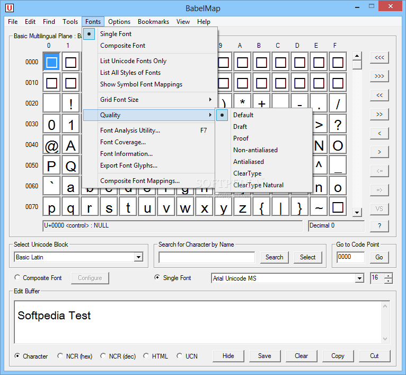The image size is (406, 375).
Task: Open the Tools menu
Action: tap(70, 22)
